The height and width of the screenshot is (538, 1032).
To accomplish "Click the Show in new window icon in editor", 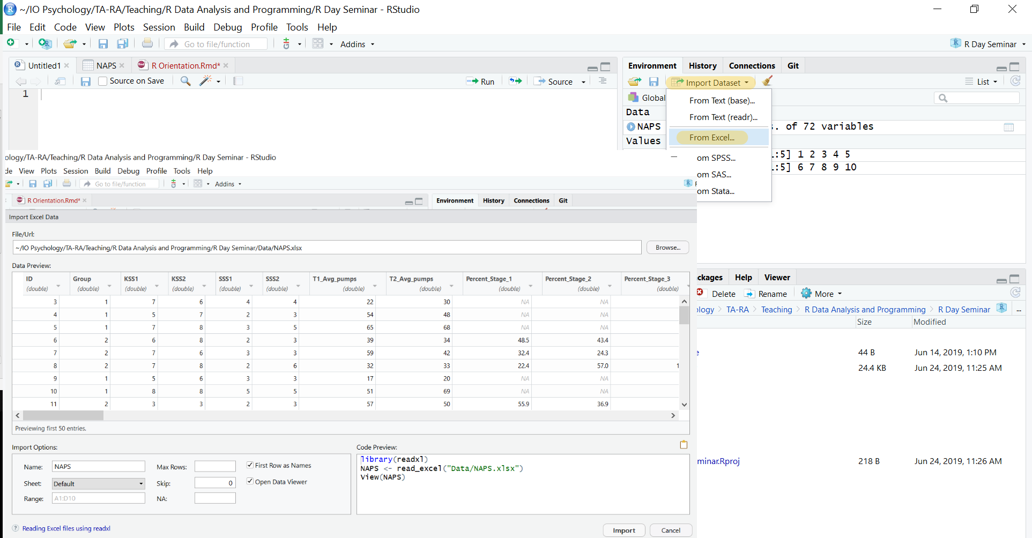I will click(60, 81).
